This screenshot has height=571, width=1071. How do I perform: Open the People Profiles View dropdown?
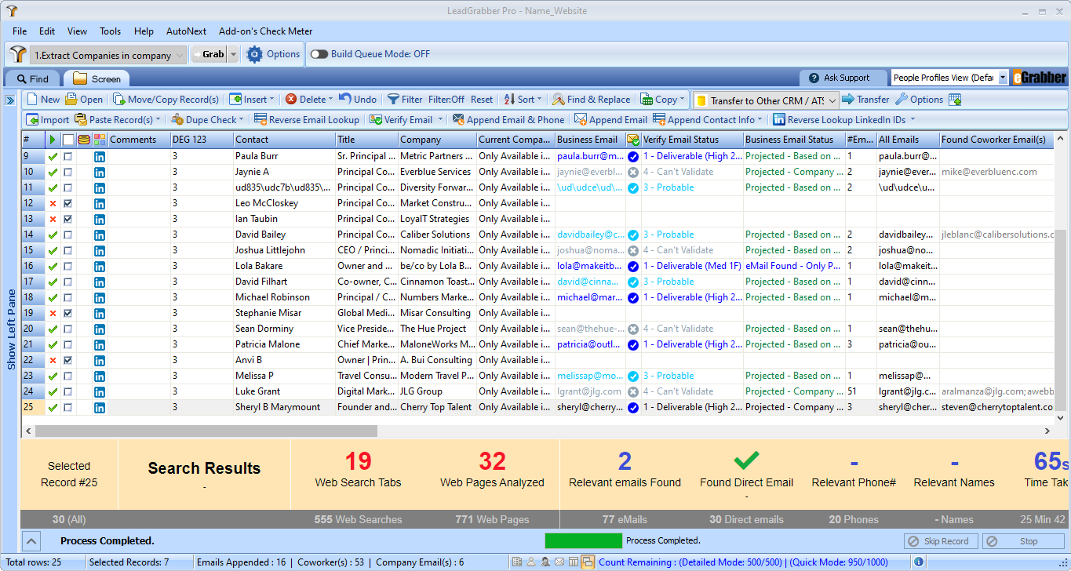pyautogui.click(x=1003, y=78)
